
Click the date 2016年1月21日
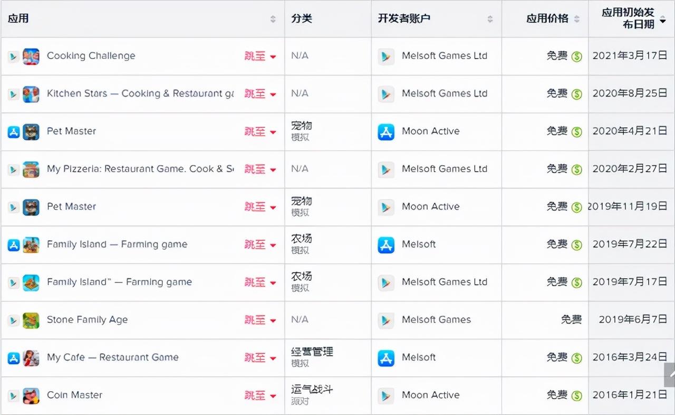point(630,395)
